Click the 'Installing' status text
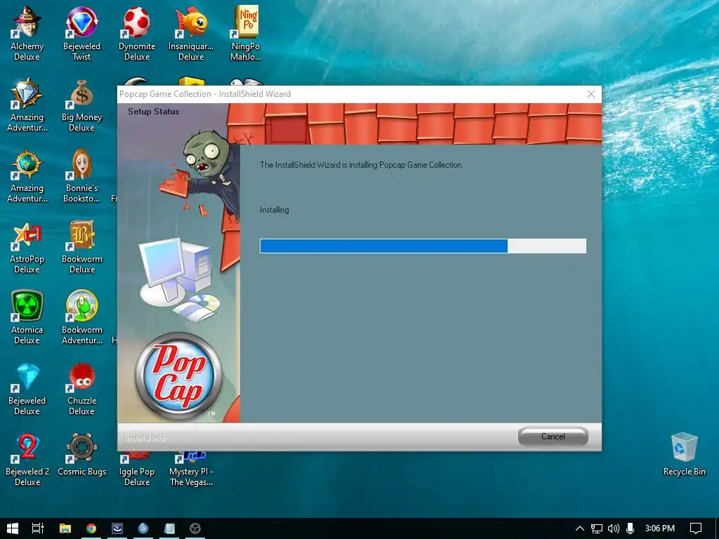Image resolution: width=719 pixels, height=539 pixels. tap(275, 210)
